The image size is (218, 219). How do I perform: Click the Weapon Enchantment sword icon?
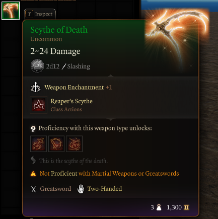click(35, 87)
